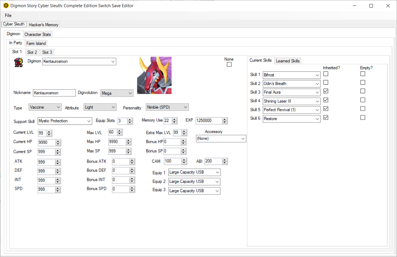Screen dimensions: 397x257
Task: Click the ABI spinner arrows
Action: tap(225, 161)
